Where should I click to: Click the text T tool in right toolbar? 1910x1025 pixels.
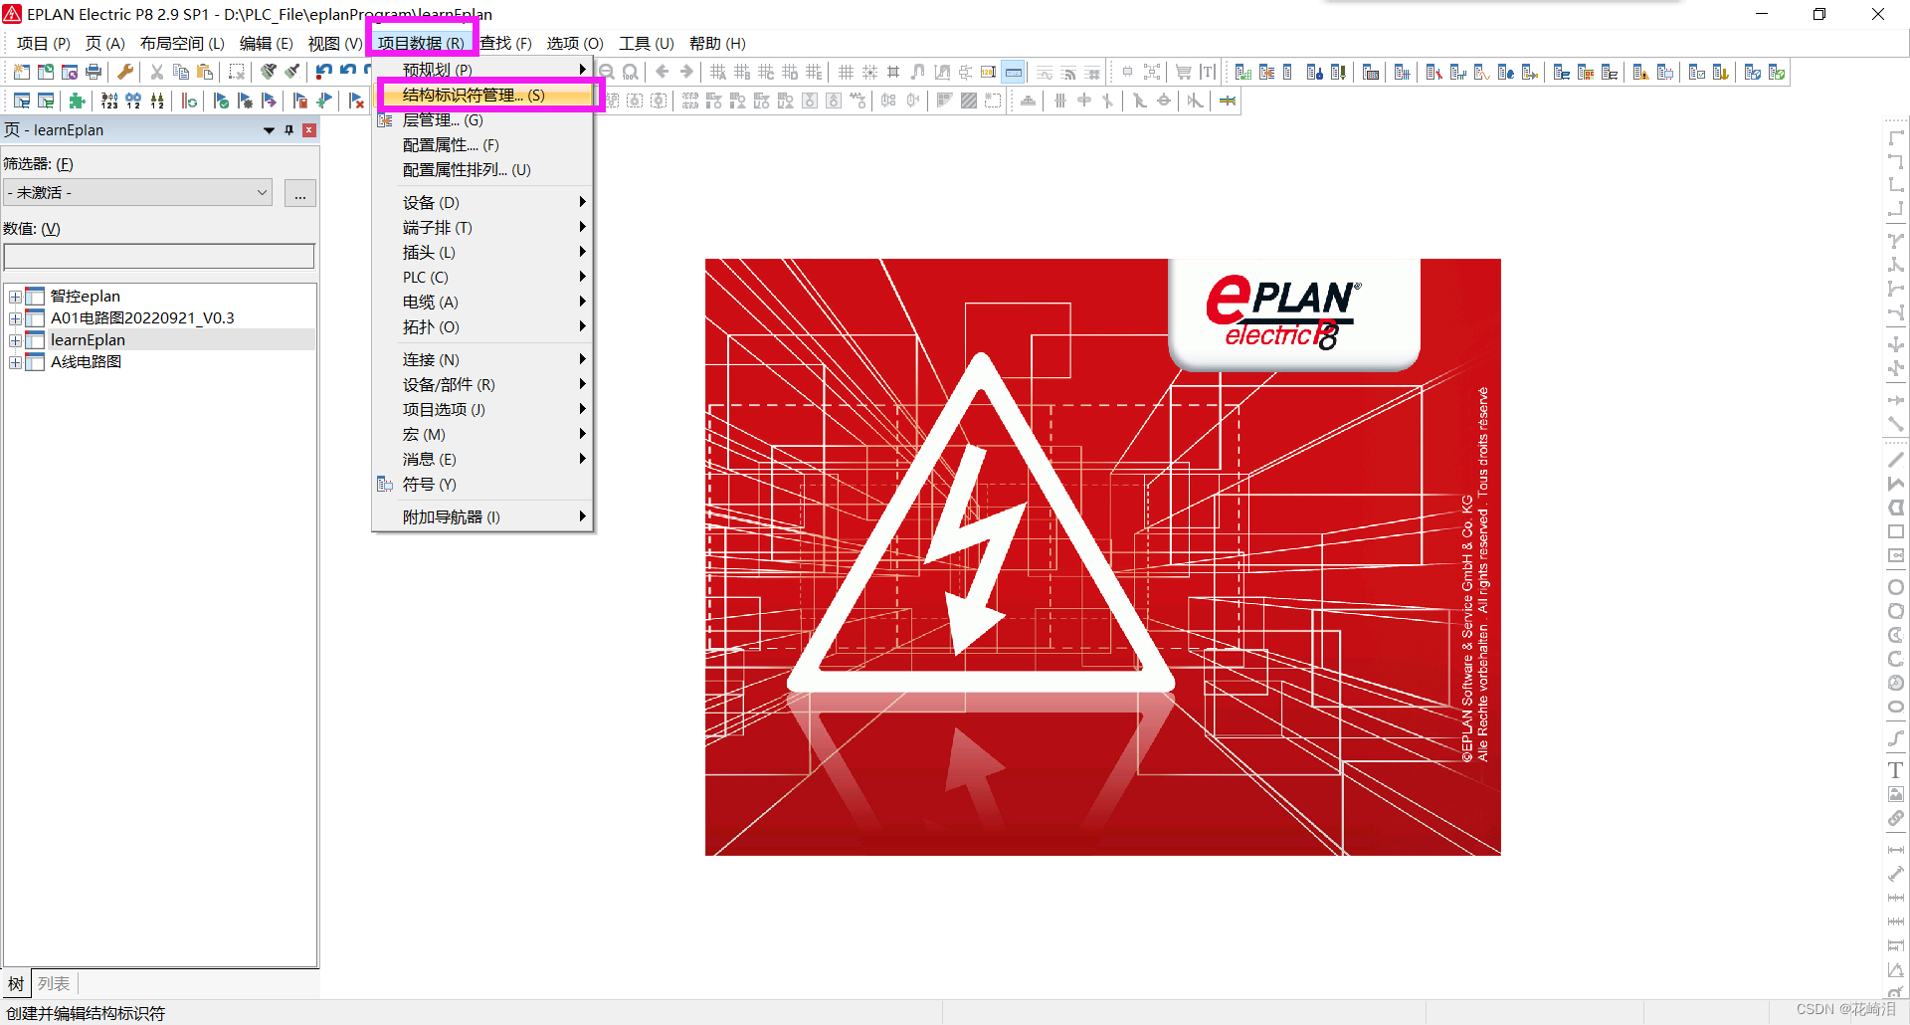click(x=1896, y=770)
